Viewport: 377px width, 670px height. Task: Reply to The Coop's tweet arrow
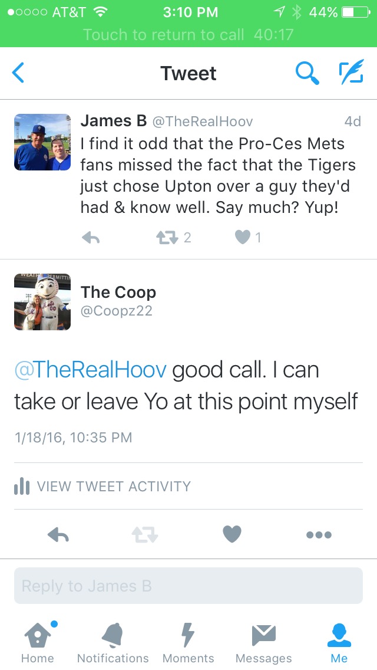(58, 534)
